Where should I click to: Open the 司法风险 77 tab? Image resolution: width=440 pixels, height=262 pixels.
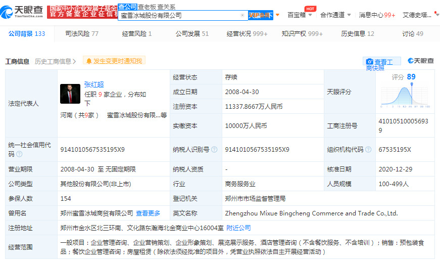(x=82, y=34)
